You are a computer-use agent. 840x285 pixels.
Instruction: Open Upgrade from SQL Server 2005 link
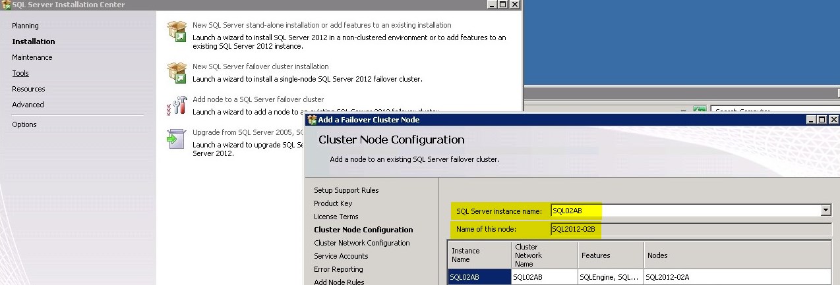coord(247,132)
